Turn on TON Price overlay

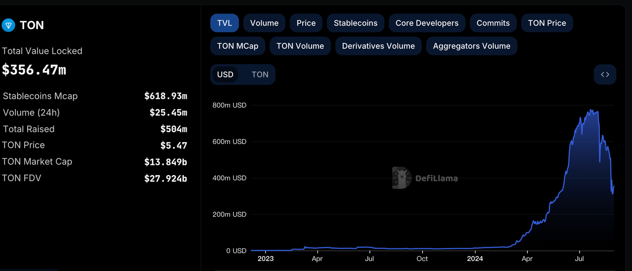(x=547, y=23)
